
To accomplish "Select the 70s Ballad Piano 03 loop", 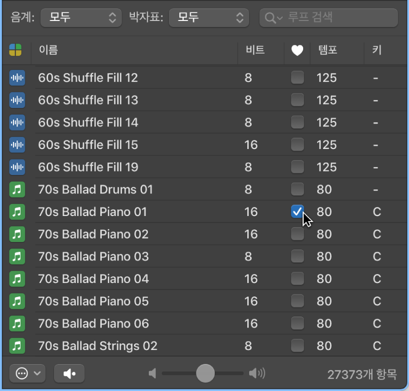I will pos(93,256).
